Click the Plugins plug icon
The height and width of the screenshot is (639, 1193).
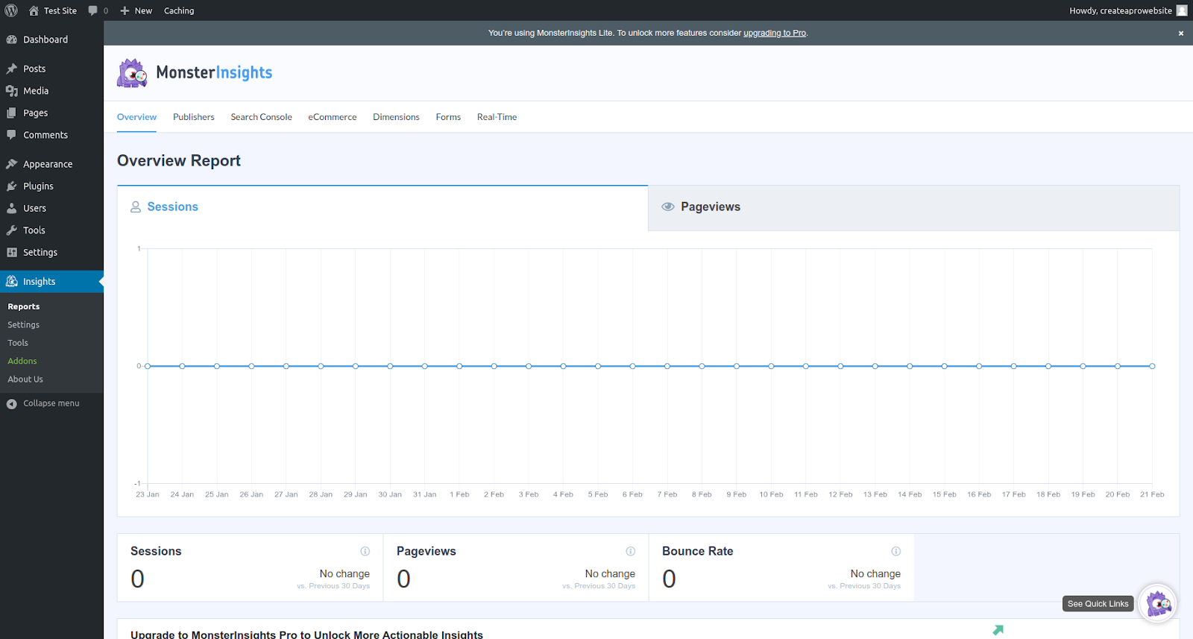coord(12,186)
